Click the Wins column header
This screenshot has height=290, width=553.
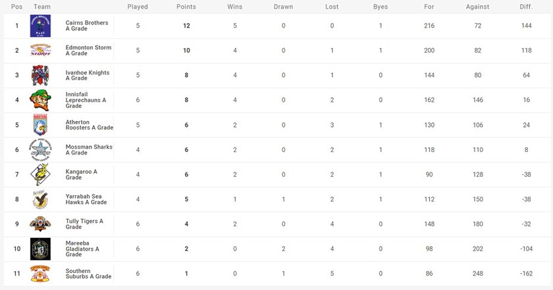click(x=235, y=7)
